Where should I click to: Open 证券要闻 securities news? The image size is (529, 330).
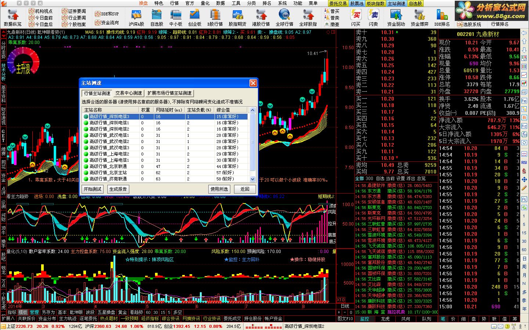[73, 11]
